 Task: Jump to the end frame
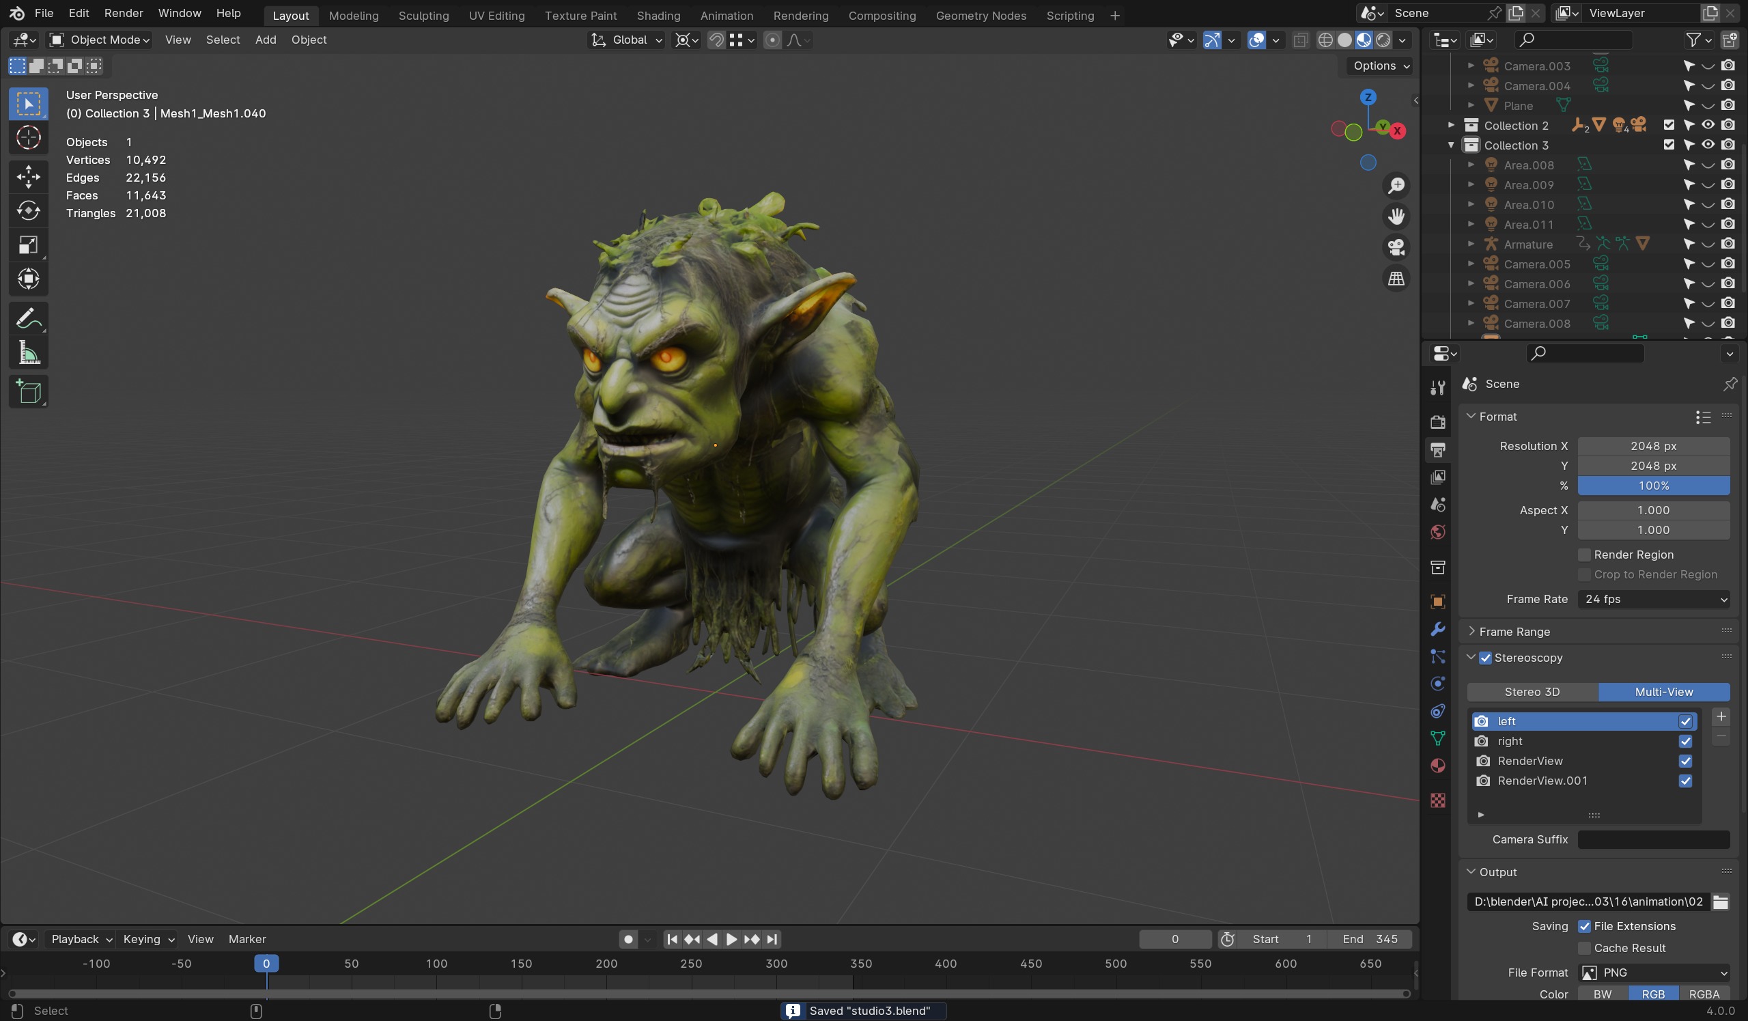tap(772, 939)
